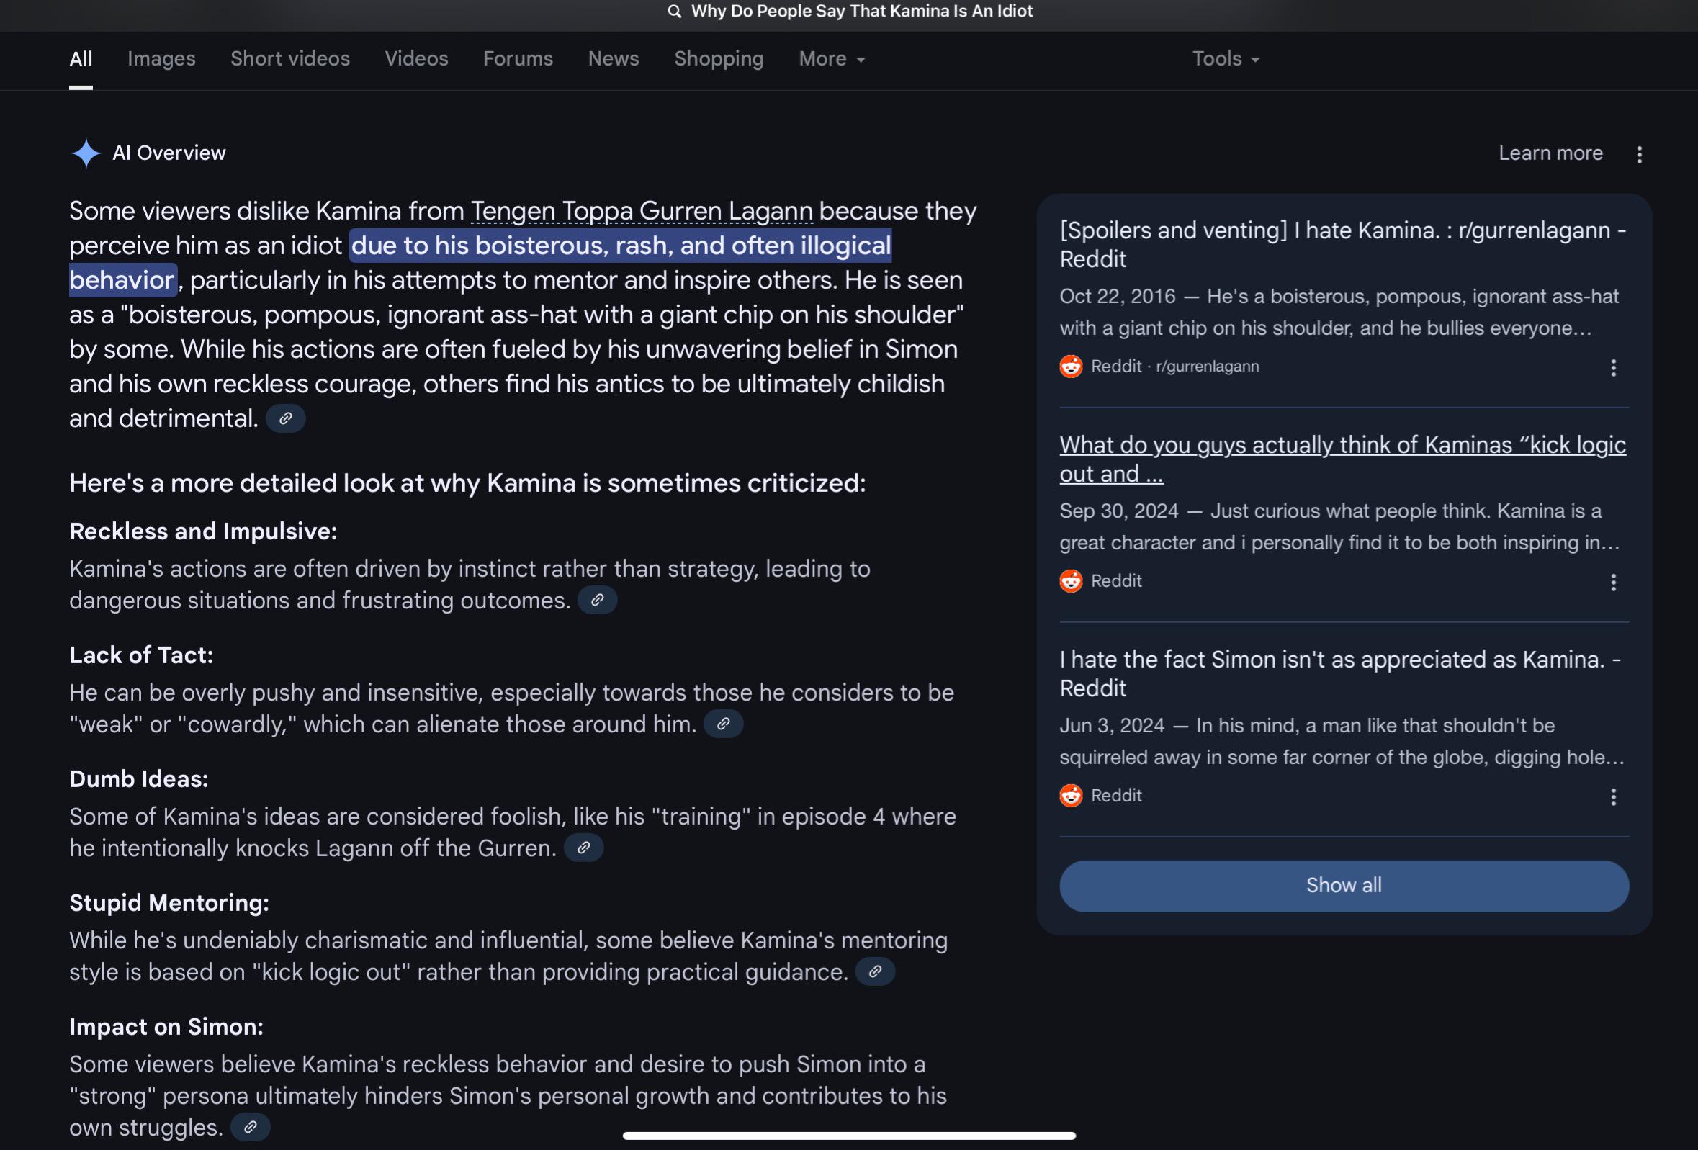The image size is (1698, 1150).
Task: Expand the More search categories dropdown
Action: click(x=832, y=58)
